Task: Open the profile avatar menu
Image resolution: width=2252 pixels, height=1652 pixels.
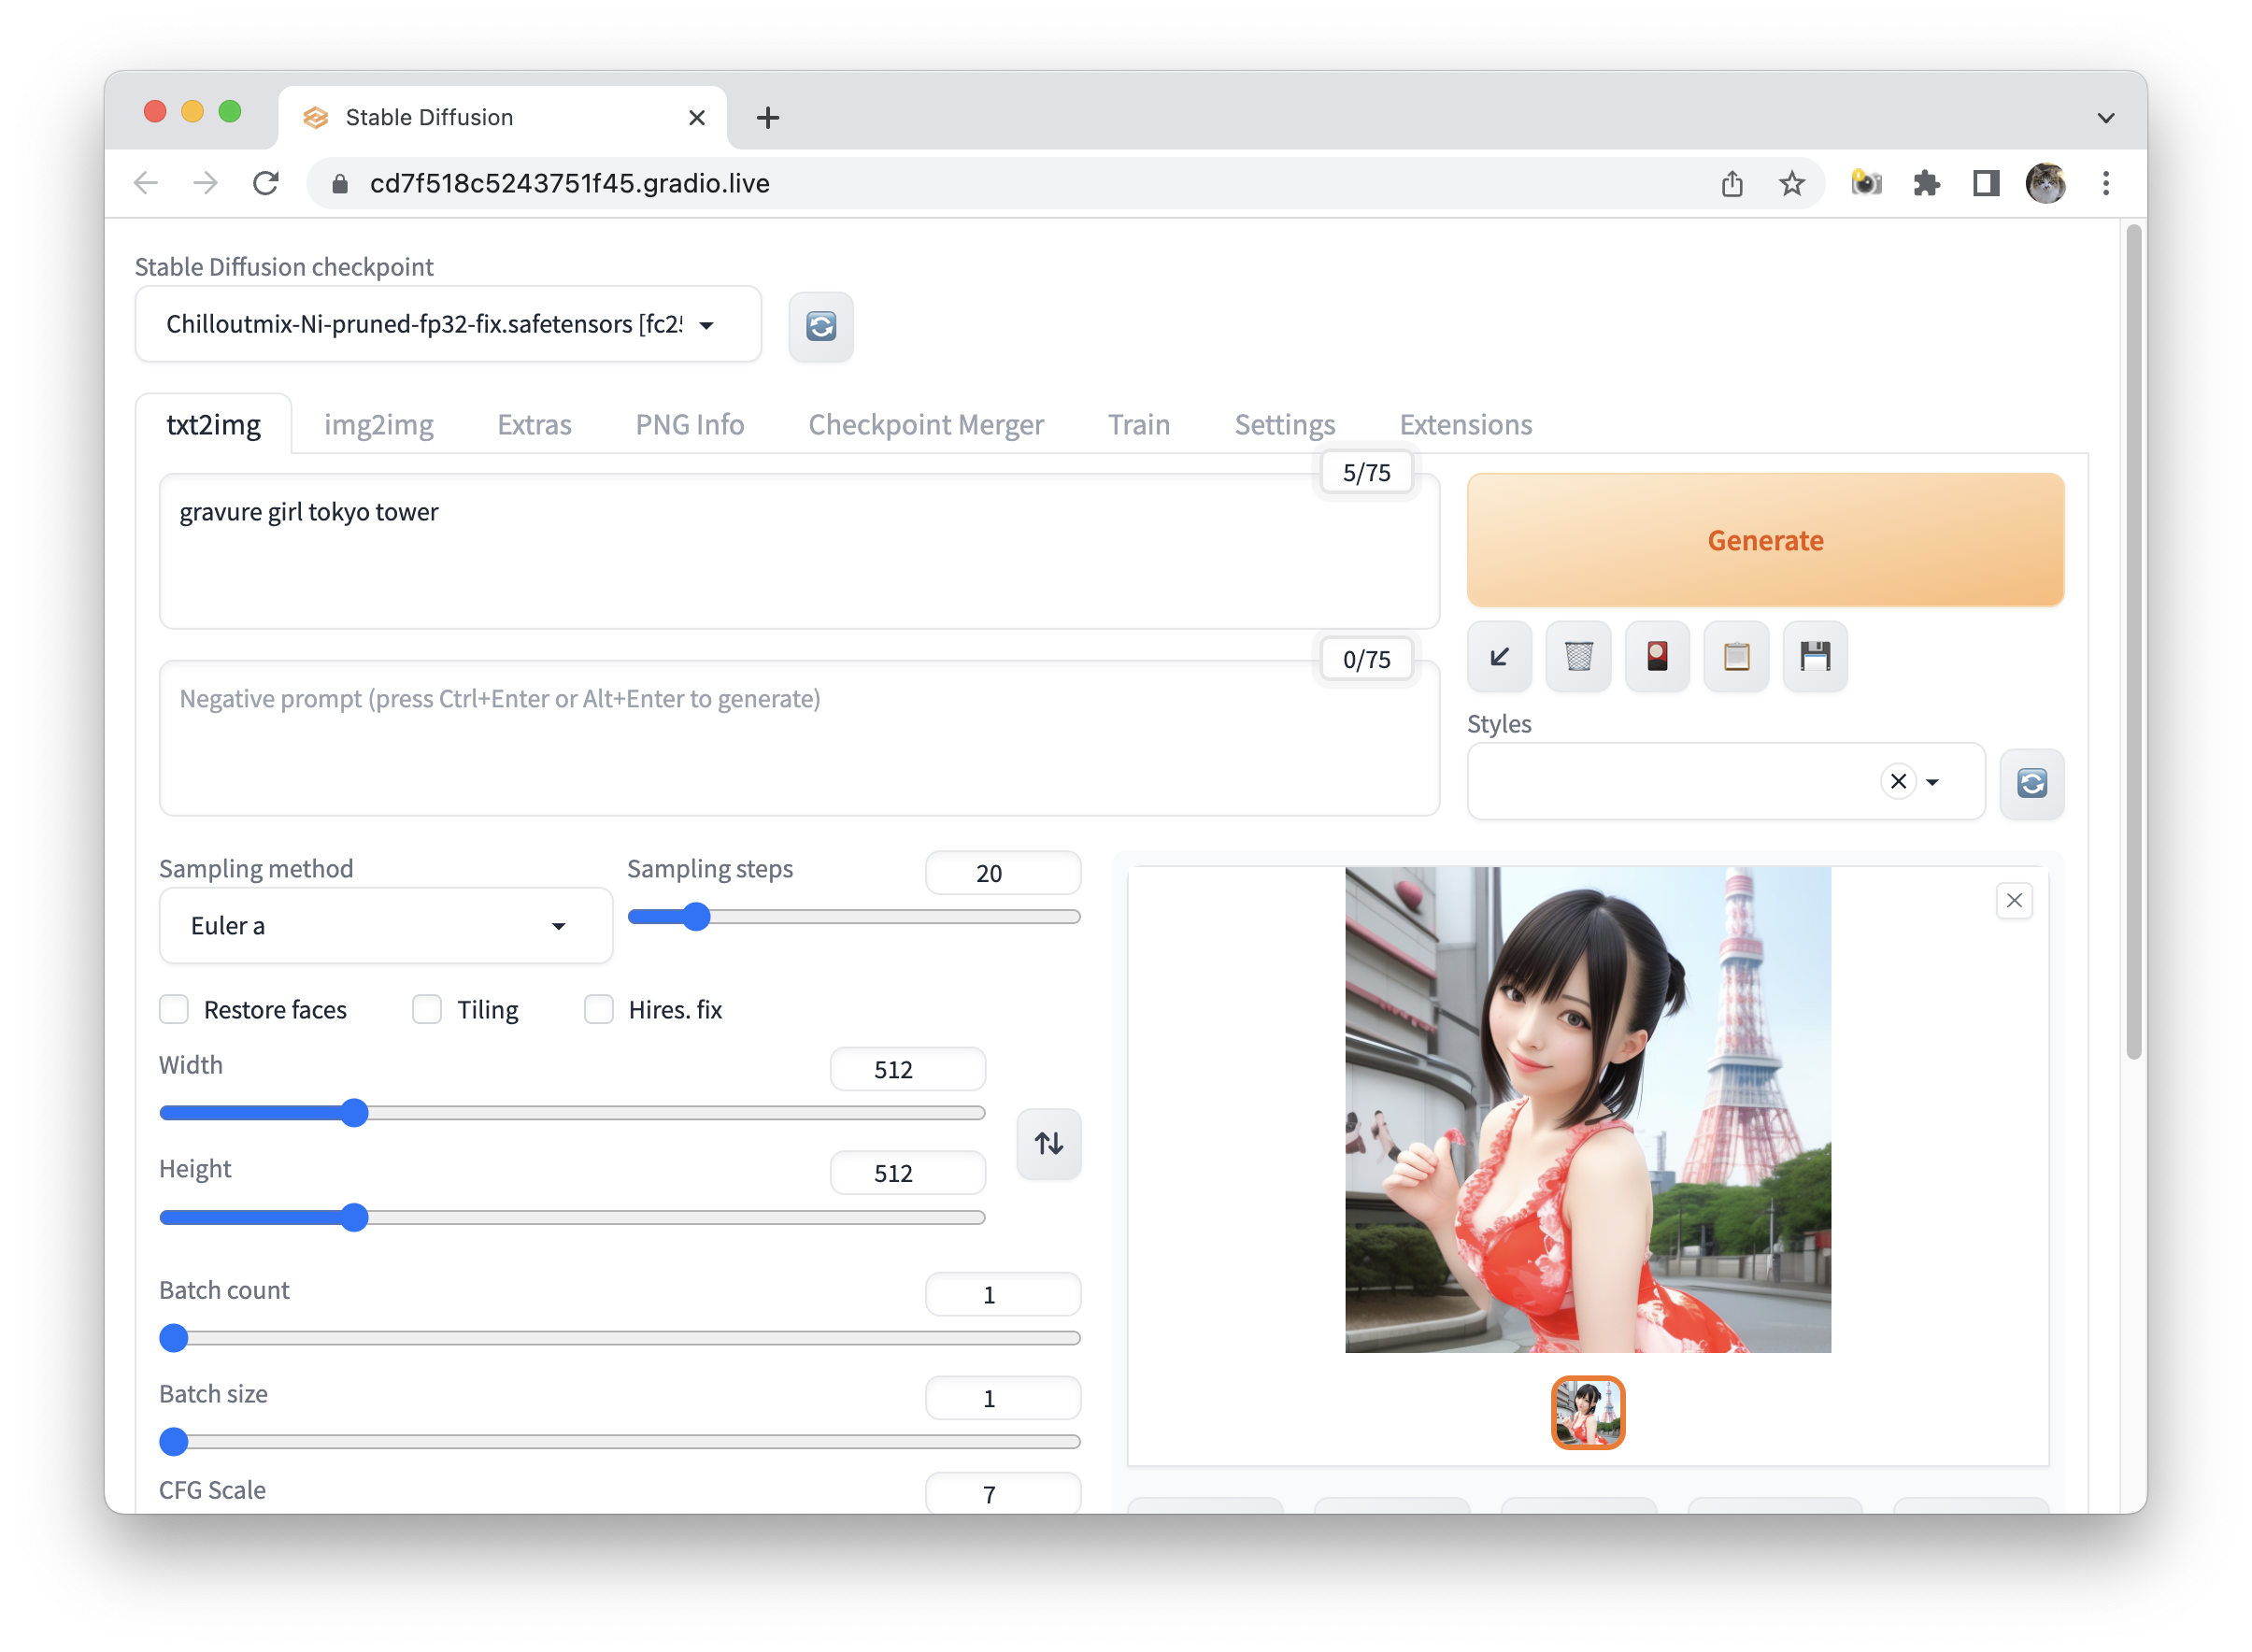Action: click(x=2045, y=183)
